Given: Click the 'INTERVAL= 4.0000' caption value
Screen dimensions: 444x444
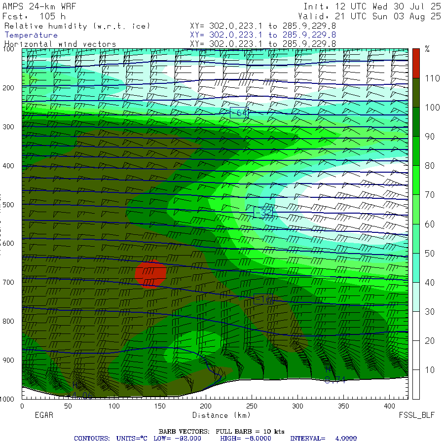Looking at the screenshot, I should 323,439.
